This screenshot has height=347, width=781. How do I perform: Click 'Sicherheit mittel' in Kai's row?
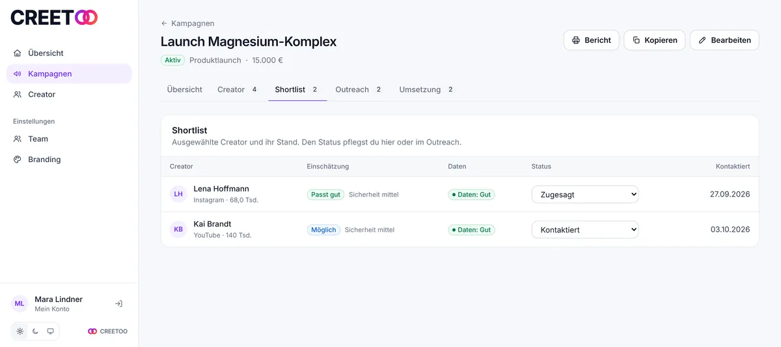click(x=370, y=230)
